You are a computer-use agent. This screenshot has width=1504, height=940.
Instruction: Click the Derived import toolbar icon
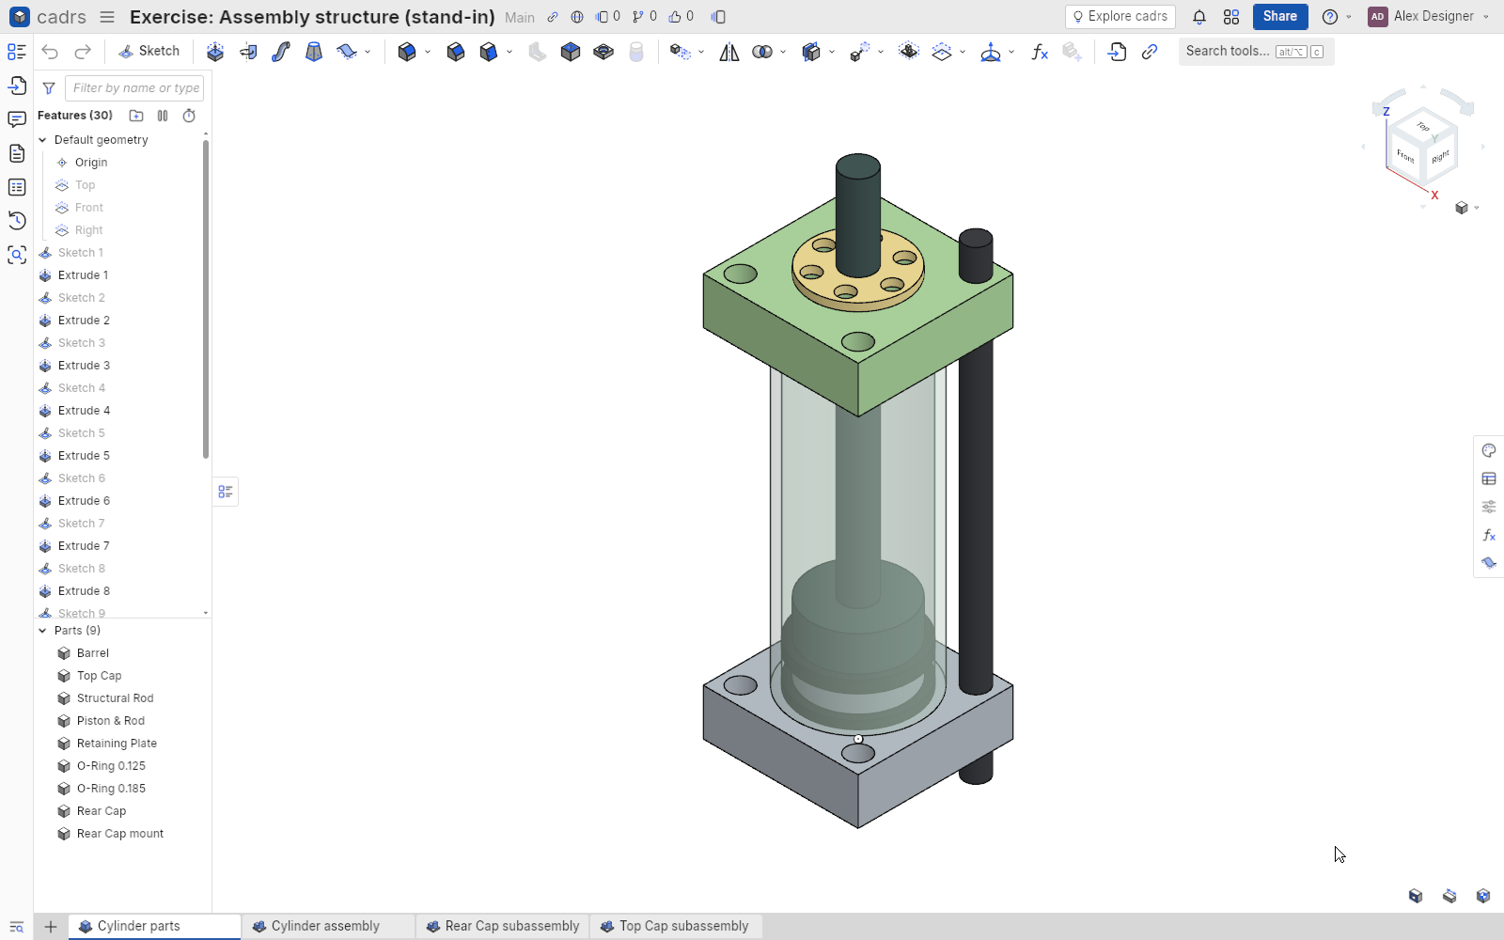(1117, 52)
